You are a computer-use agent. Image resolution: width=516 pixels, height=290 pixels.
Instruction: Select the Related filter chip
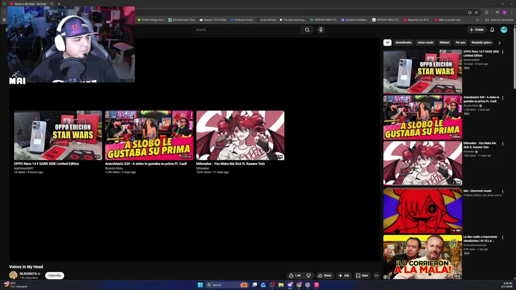(445, 42)
